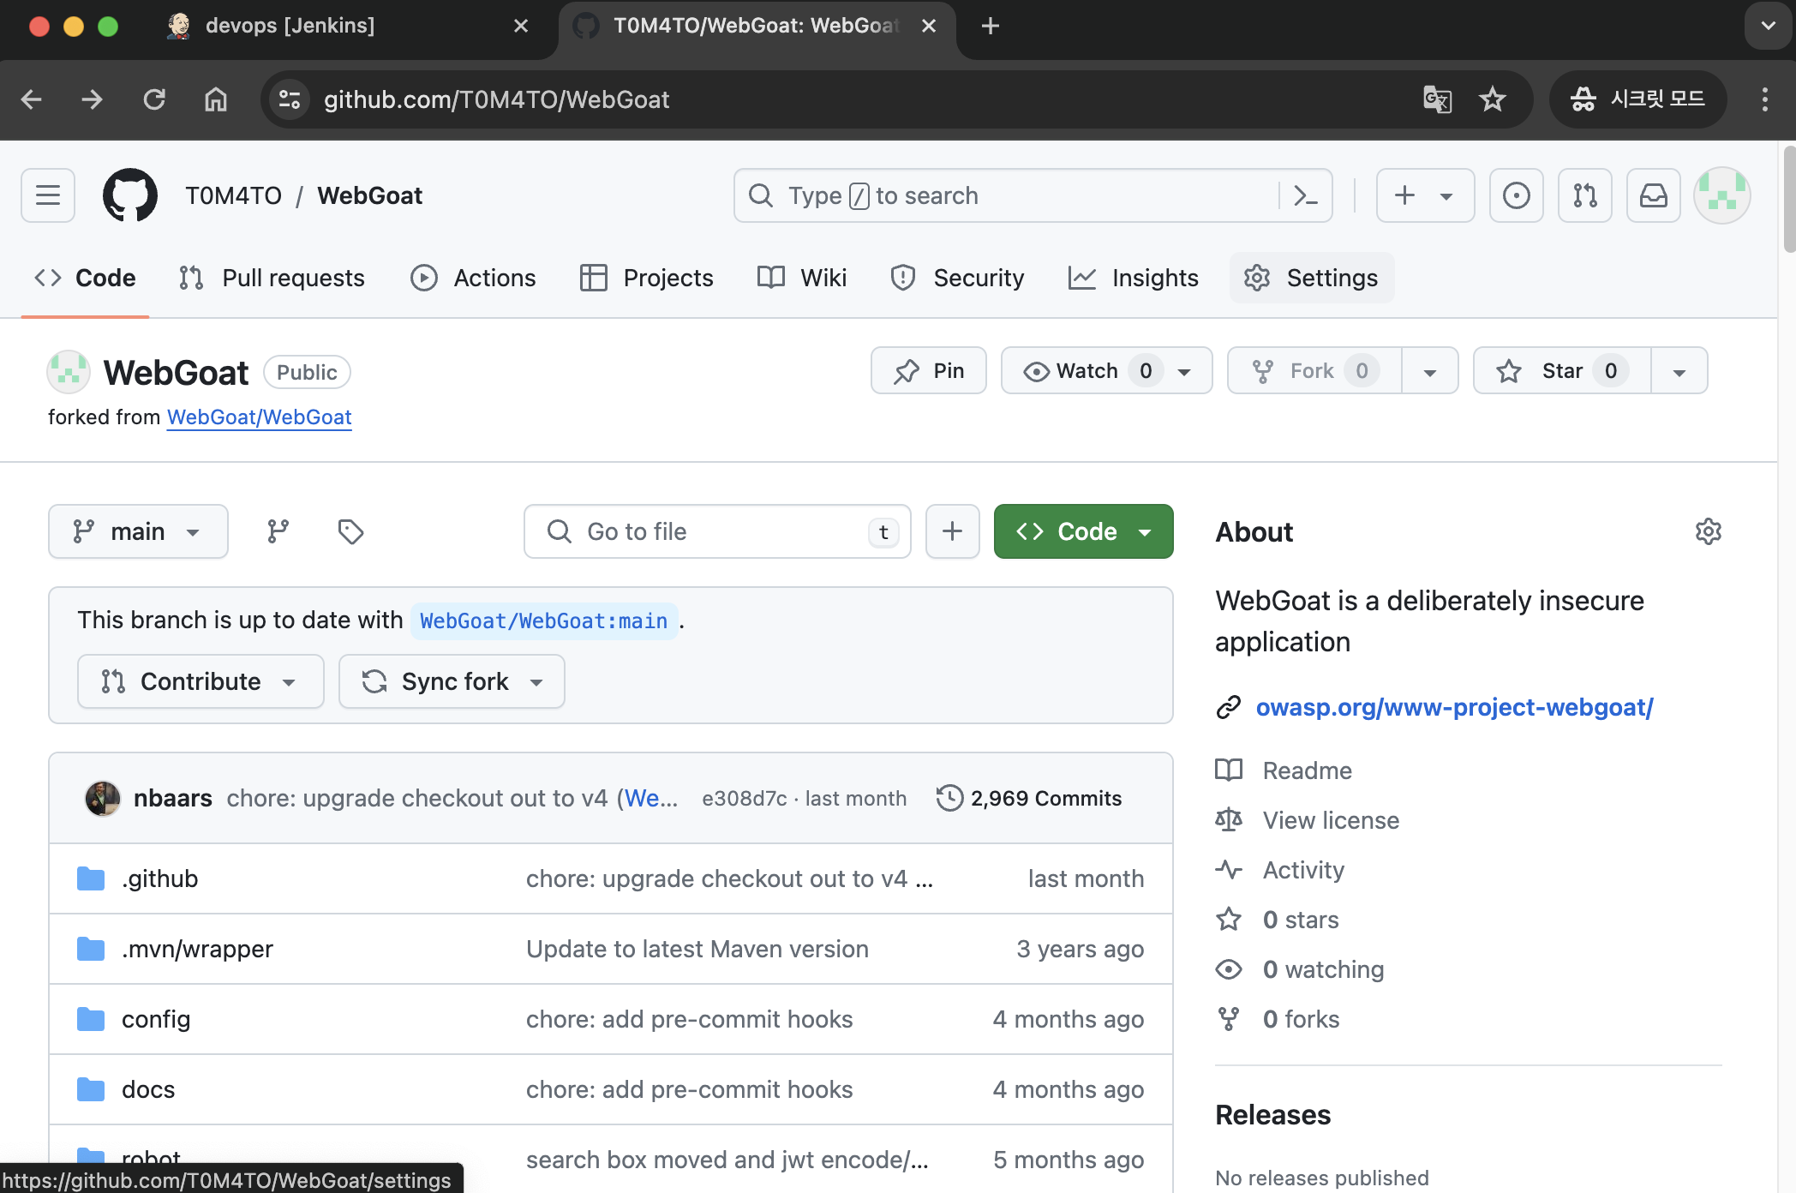Expand the main branch dropdown

[138, 531]
